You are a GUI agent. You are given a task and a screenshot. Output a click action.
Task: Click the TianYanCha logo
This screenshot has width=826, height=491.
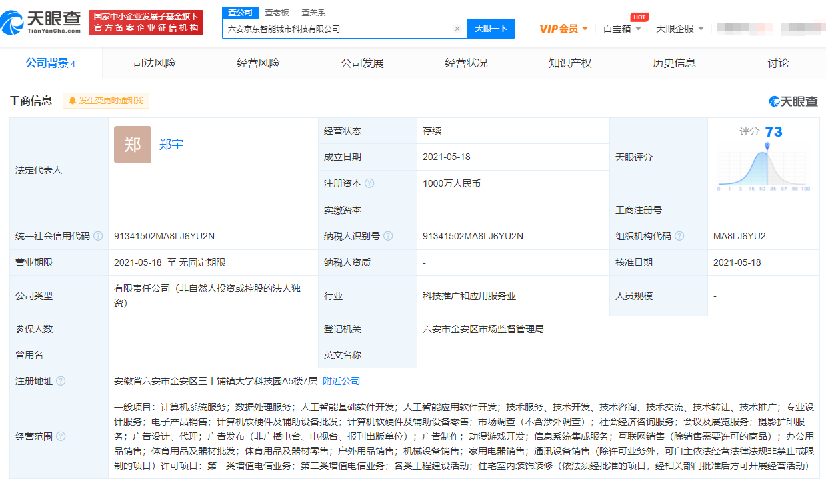click(x=41, y=23)
